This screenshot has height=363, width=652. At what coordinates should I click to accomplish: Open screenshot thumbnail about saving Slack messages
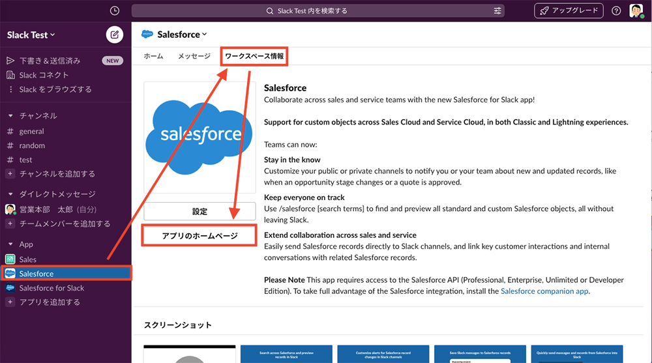[480, 354]
